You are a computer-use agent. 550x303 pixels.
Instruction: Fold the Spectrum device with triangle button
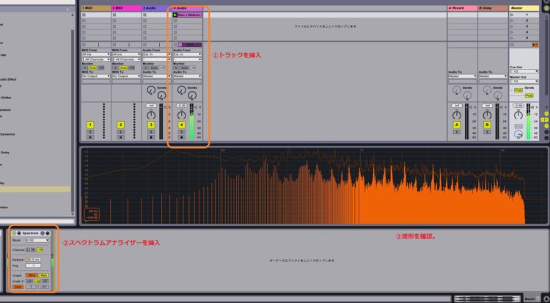point(19,233)
